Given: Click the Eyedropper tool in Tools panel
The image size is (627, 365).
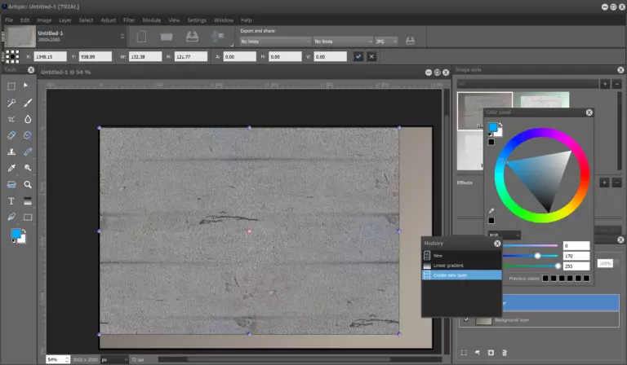Looking at the screenshot, I should point(11,168).
